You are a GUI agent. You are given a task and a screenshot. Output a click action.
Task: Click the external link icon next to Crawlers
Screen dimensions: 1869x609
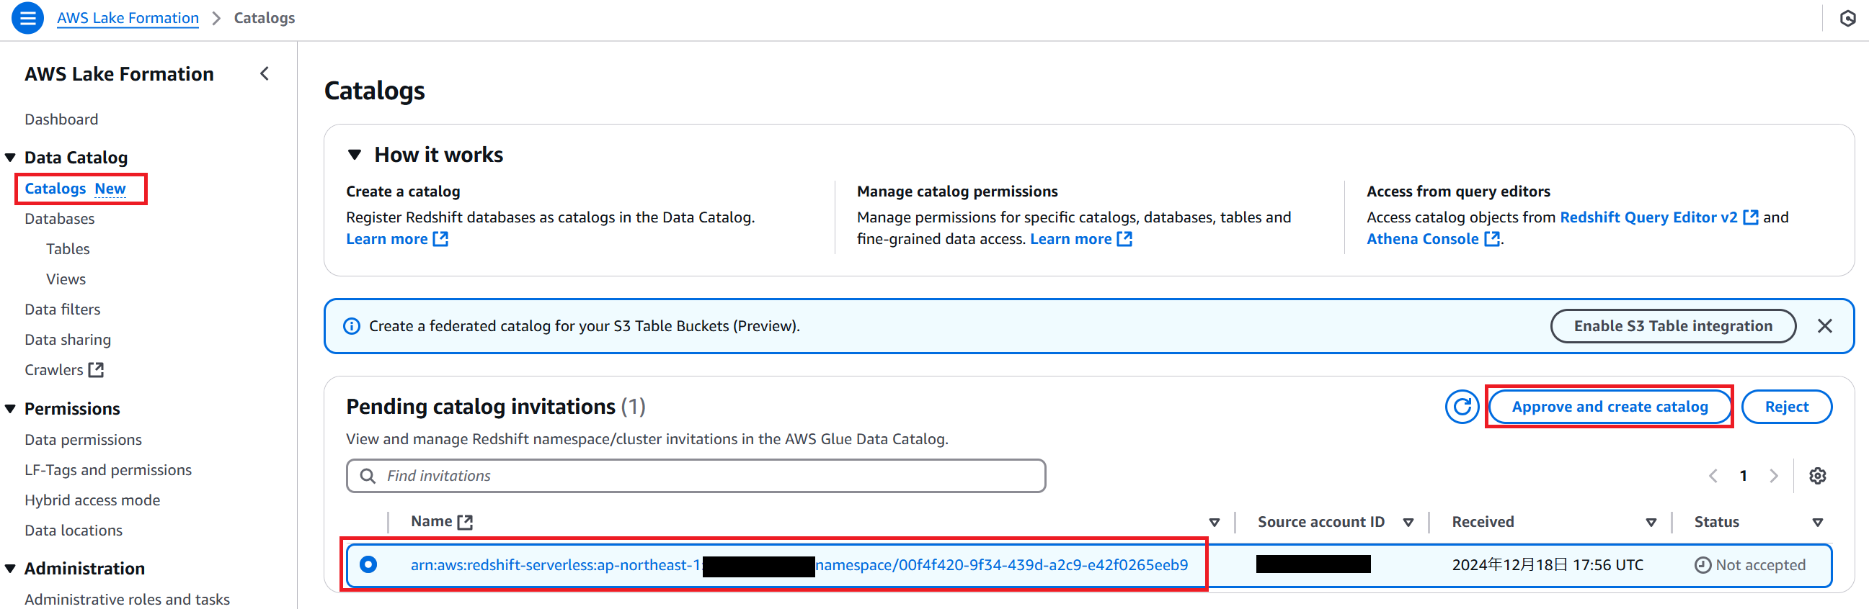pyautogui.click(x=96, y=370)
